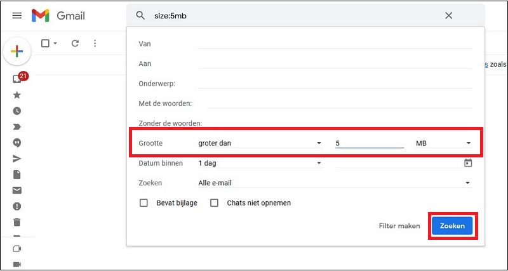
Task: Open the Inbox with 21 unread
Action: (17, 79)
